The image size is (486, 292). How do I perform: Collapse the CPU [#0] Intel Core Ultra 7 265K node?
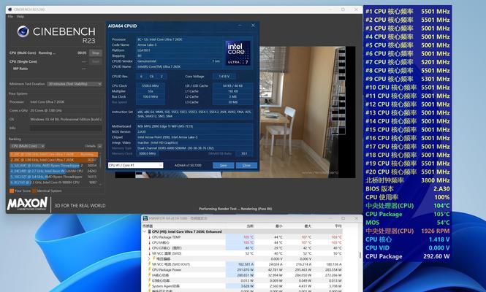[145, 231]
